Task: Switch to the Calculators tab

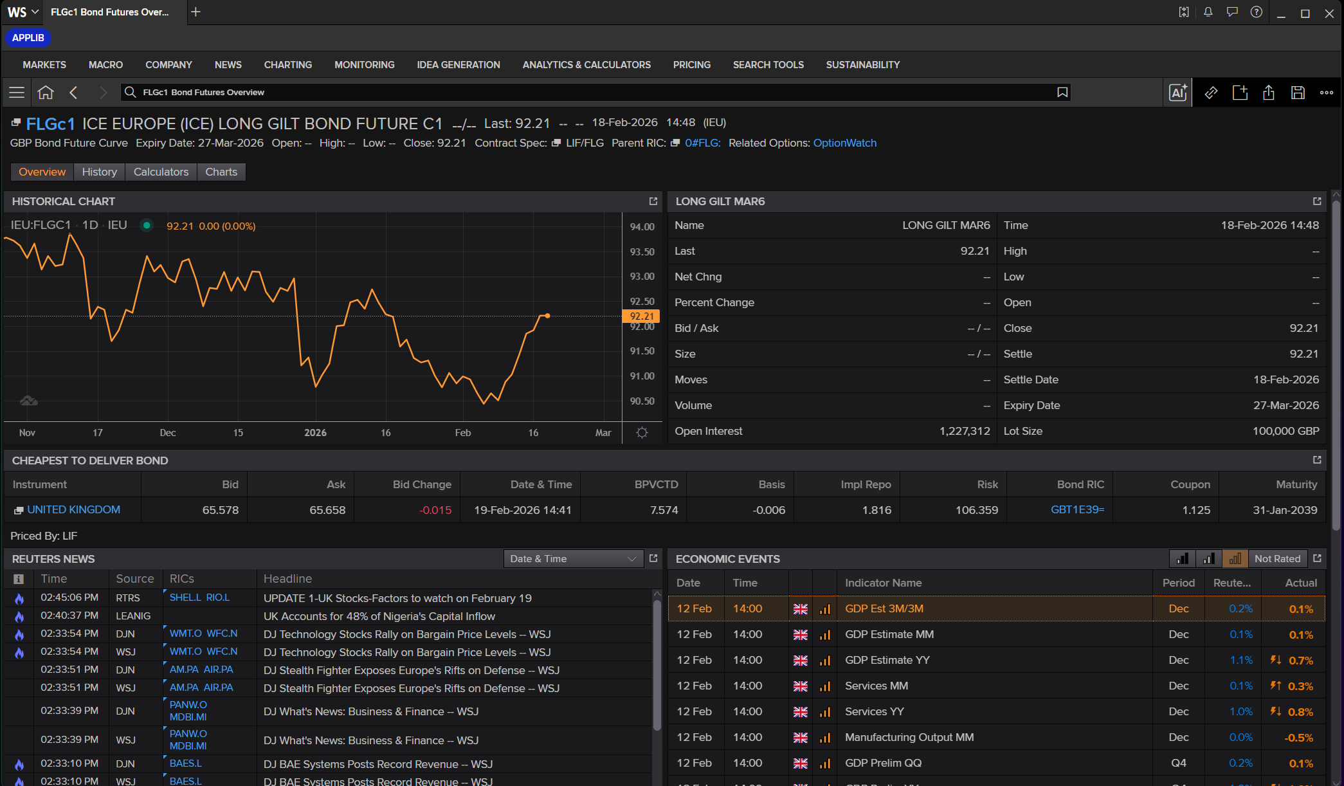Action: click(161, 172)
